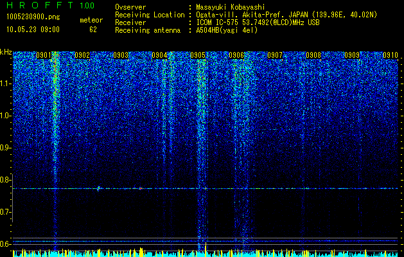404x257 pixels.
Task: Click the 0.6 frequency axis label
Action: [x=5, y=244]
